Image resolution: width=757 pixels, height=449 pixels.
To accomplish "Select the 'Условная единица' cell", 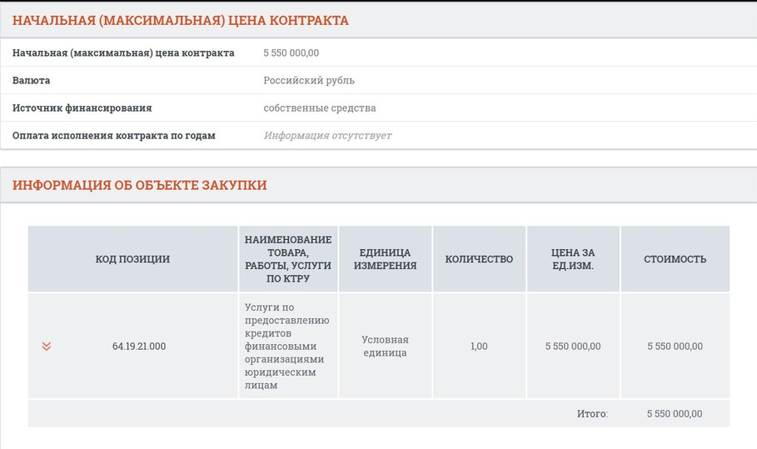I will tap(385, 346).
